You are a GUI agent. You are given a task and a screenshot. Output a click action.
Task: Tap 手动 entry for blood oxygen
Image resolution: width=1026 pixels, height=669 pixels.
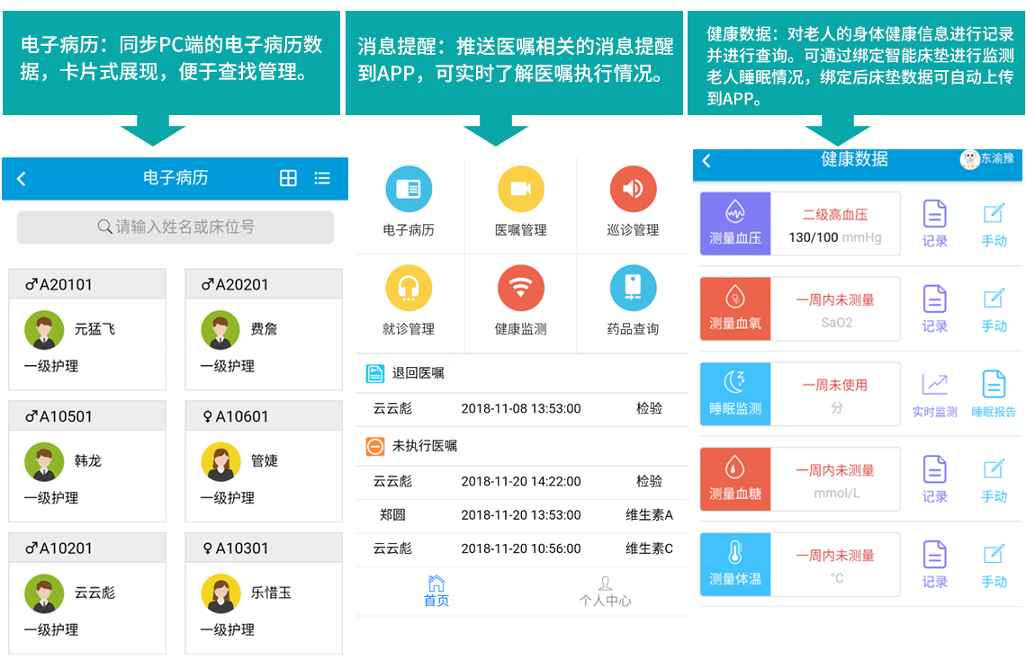(994, 308)
